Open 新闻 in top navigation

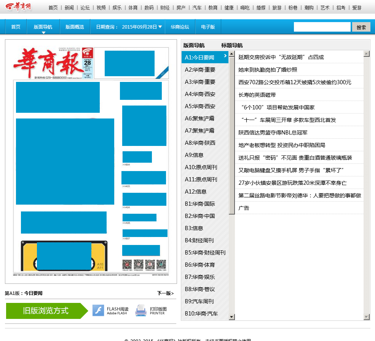point(69,8)
